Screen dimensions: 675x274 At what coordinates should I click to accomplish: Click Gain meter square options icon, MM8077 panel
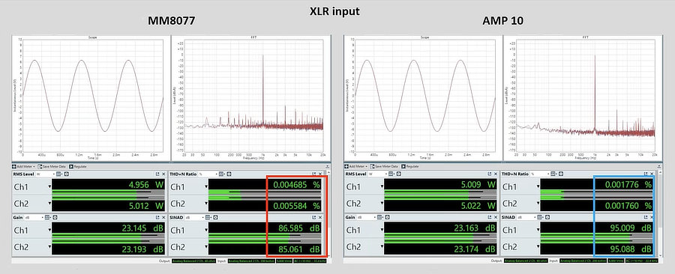[x=55, y=217]
